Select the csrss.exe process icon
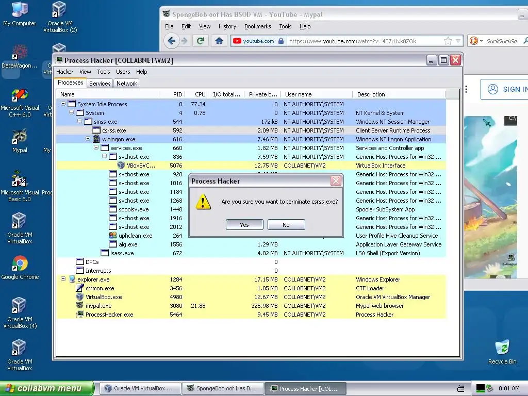 pyautogui.click(x=96, y=130)
